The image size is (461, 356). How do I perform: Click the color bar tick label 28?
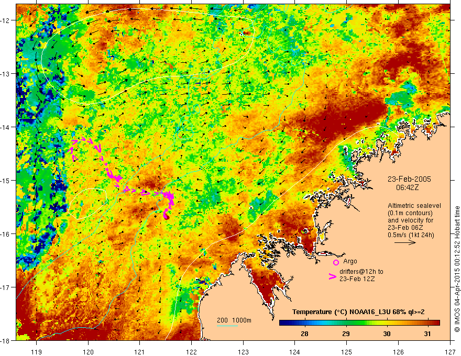[x=304, y=333]
